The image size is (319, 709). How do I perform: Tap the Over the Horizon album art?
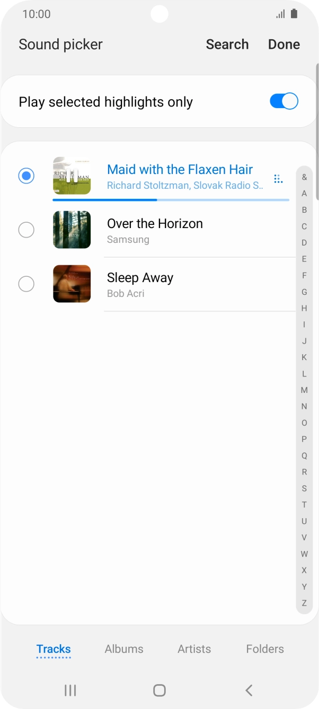pos(72,230)
